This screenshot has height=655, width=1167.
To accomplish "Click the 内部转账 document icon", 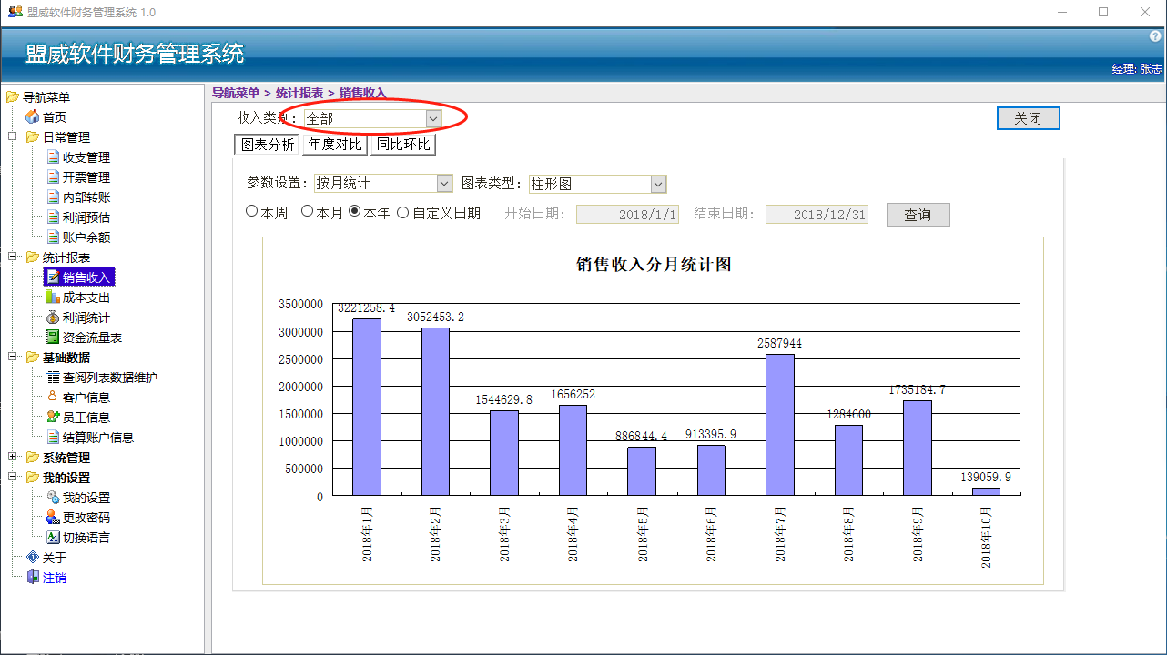I will pos(53,197).
